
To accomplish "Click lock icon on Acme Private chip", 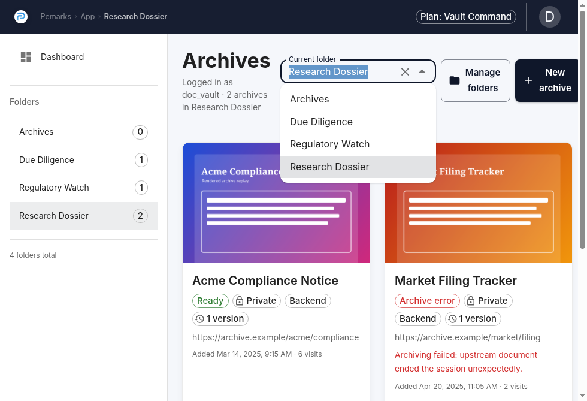I will (x=240, y=301).
